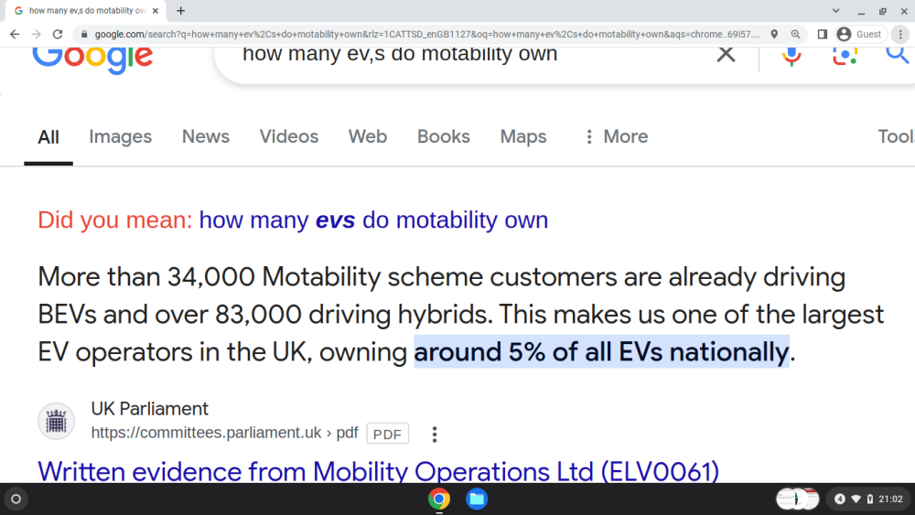915x515 pixels.
Task: Open the search Tools option
Action: tap(897, 136)
